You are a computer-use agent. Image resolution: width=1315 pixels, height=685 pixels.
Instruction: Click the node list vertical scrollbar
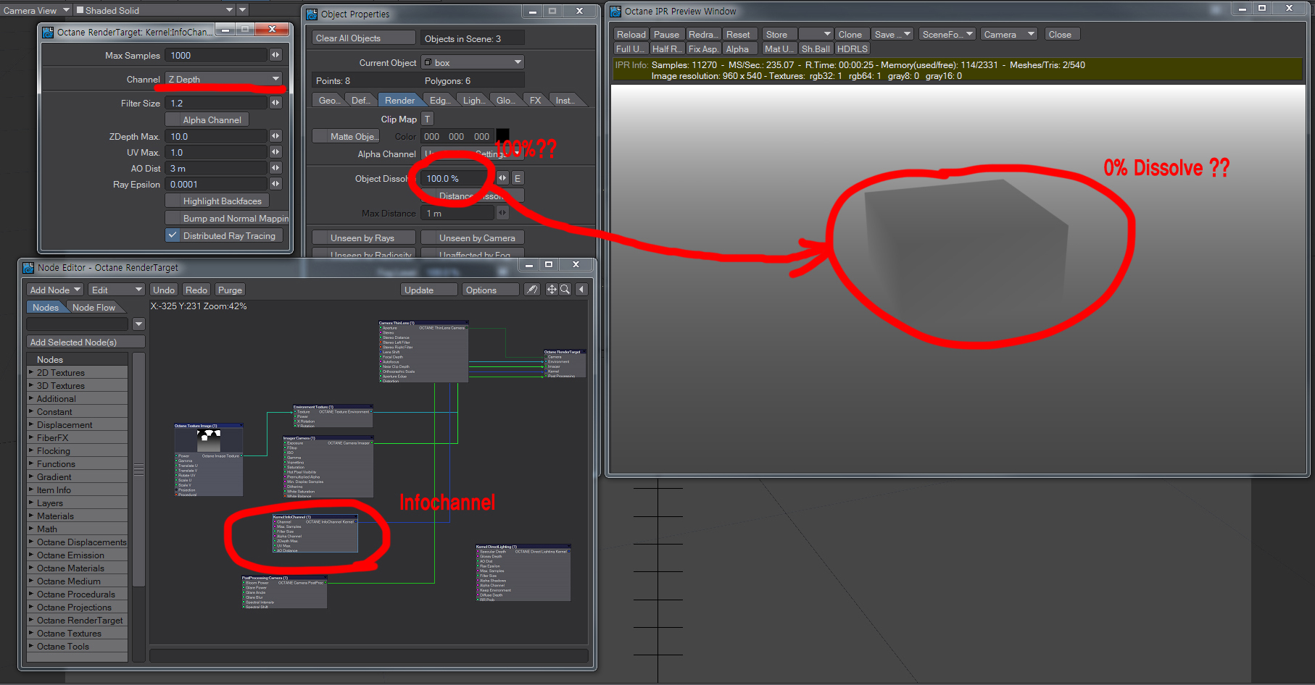pos(138,471)
